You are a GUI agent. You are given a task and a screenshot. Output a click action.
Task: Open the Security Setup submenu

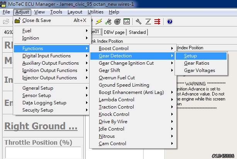(x=52, y=110)
